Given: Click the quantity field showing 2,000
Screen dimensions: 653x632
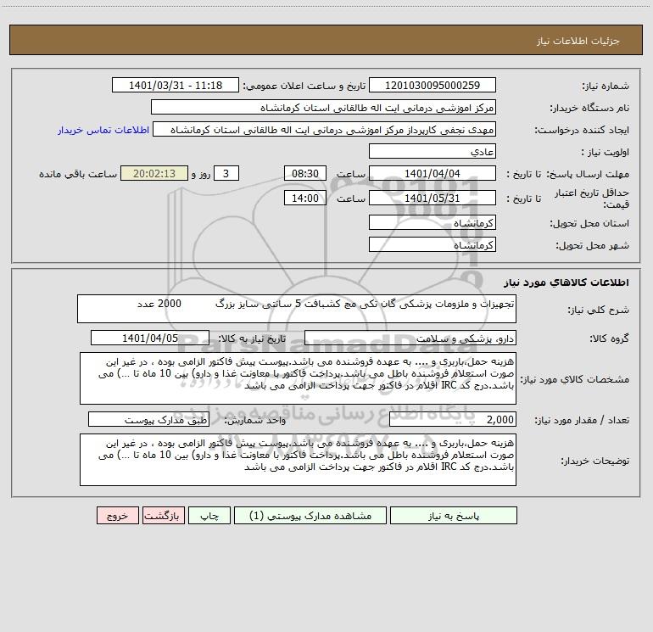Looking at the screenshot, I should tap(453, 420).
